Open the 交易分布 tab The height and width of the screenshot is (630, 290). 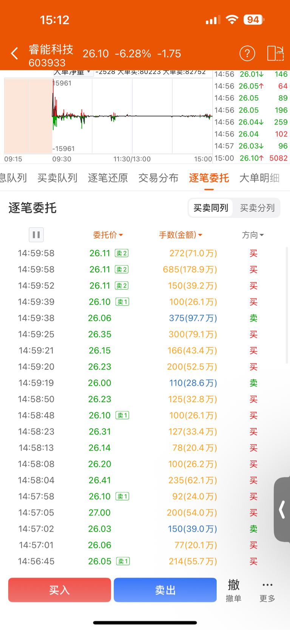click(x=158, y=178)
